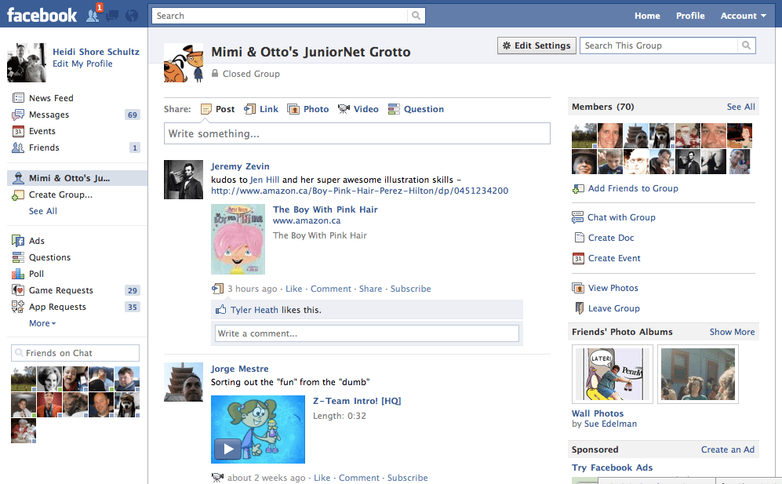
Task: Go to Home in top navigation
Action: (x=647, y=16)
